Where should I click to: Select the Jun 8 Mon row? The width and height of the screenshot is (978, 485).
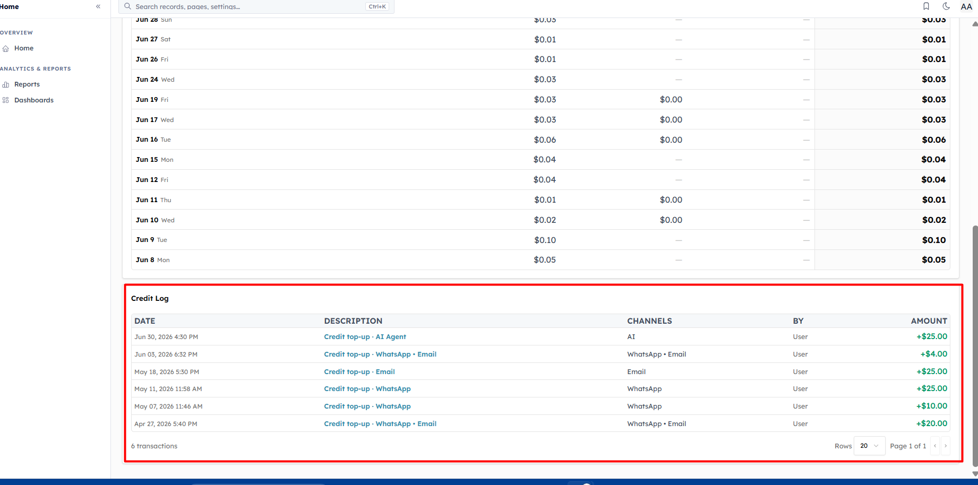541,260
